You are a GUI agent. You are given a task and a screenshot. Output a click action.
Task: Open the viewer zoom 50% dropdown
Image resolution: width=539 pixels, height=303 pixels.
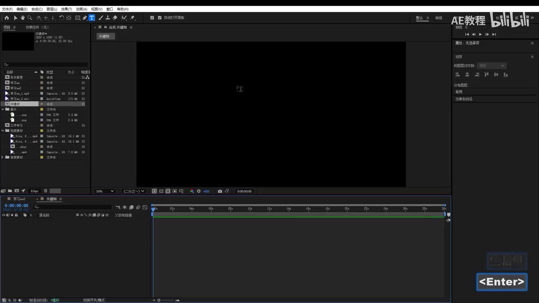[105, 191]
